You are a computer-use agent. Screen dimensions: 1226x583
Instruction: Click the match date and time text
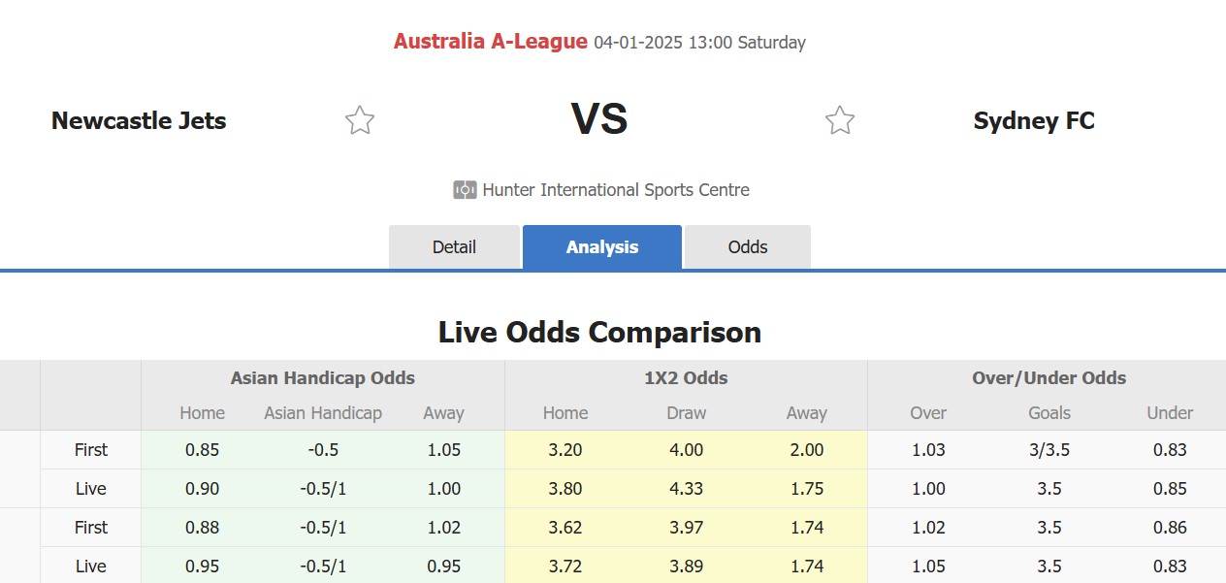click(697, 42)
